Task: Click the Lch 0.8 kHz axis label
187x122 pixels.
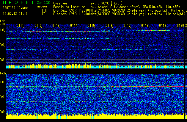Action: [2, 60]
